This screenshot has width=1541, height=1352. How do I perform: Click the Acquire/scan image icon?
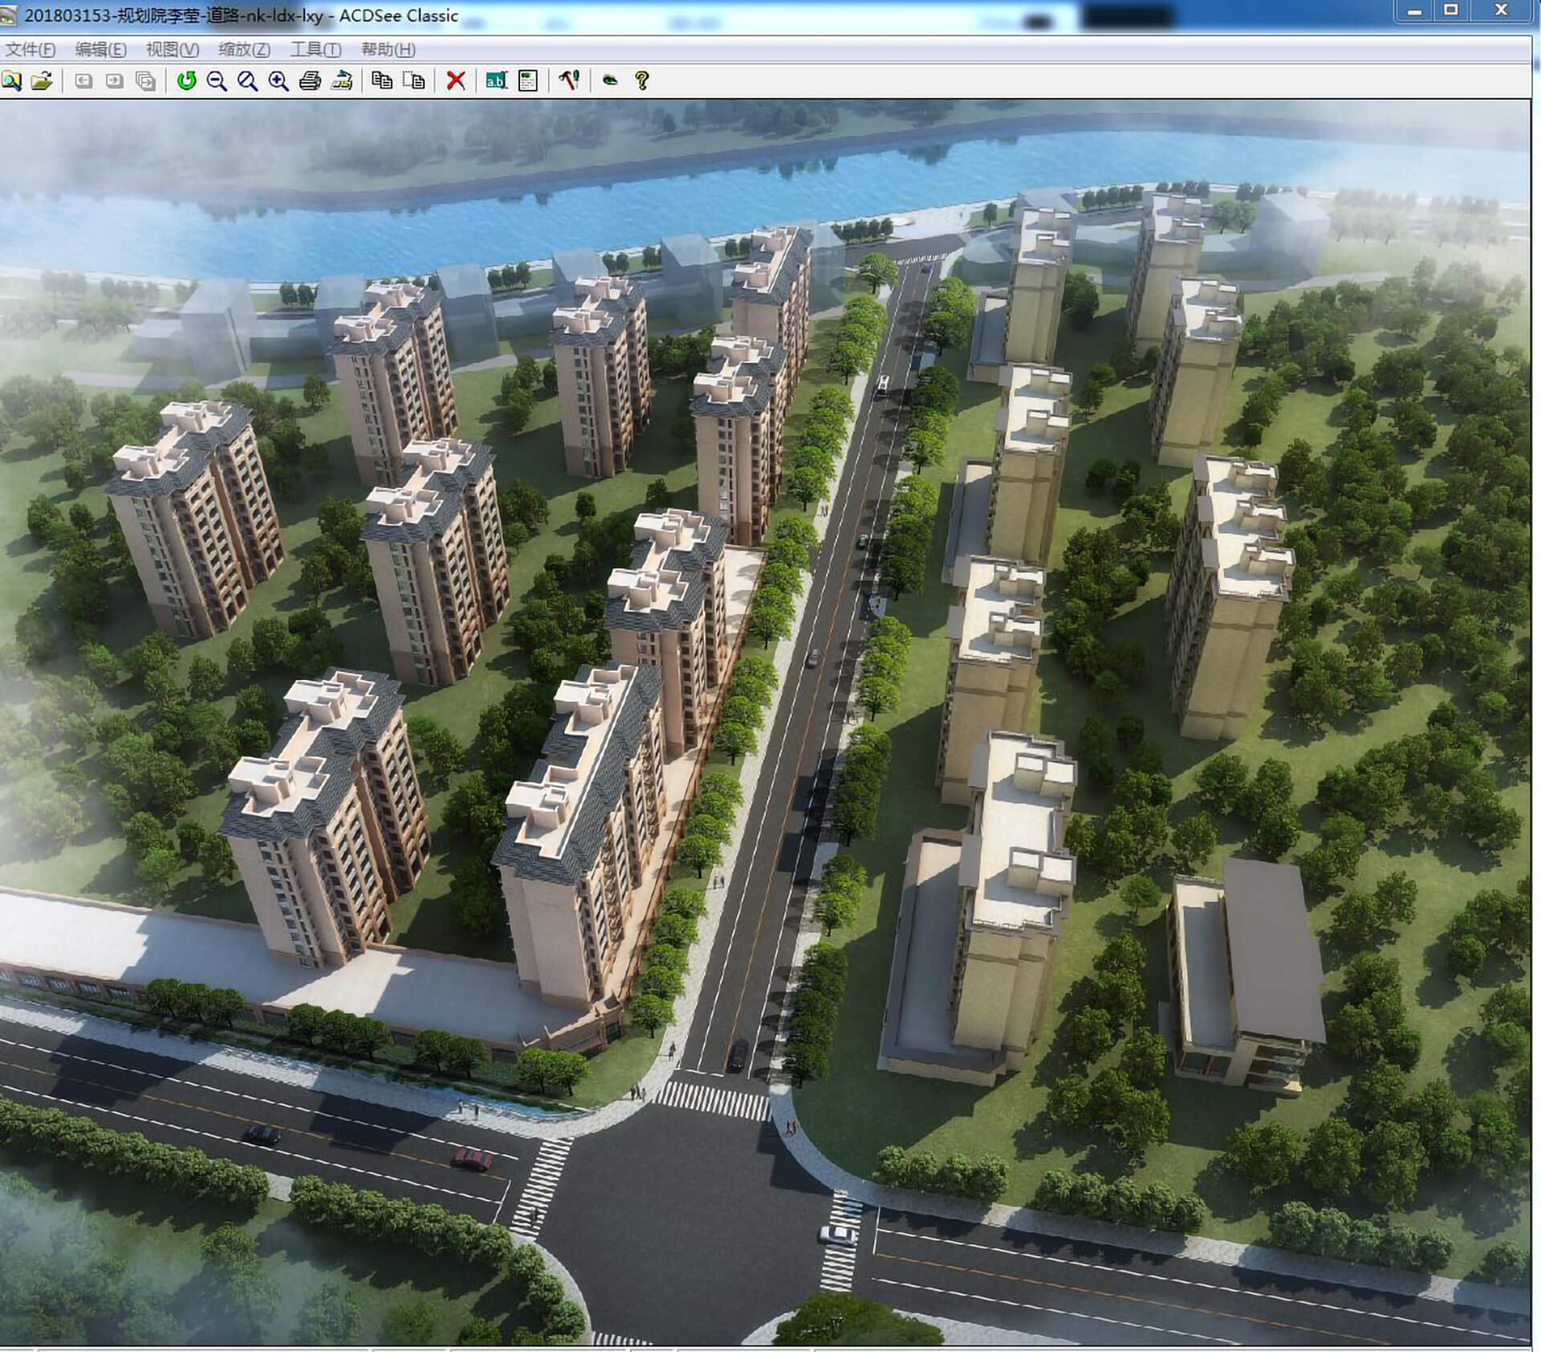342,80
